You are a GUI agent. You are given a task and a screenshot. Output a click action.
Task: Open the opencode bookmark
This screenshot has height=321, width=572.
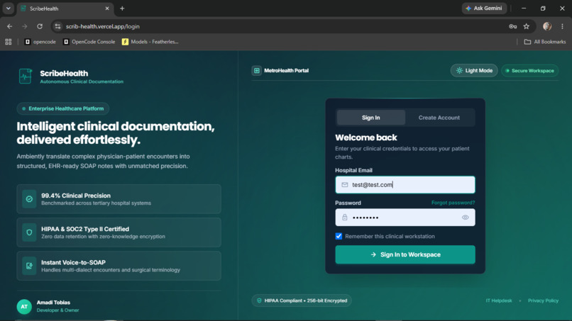coord(40,42)
